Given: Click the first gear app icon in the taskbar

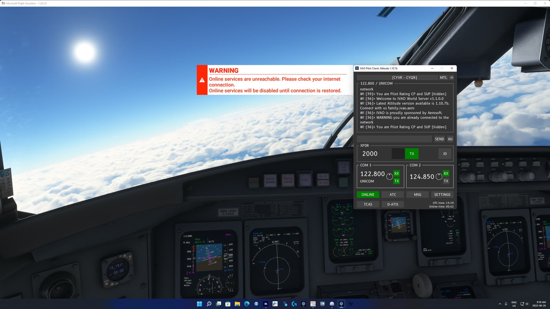Looking at the screenshot, I should point(303,304).
